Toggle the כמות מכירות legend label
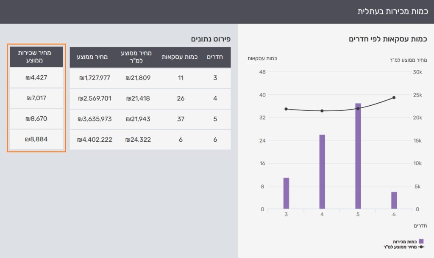The width and height of the screenshot is (434, 258). (x=408, y=242)
